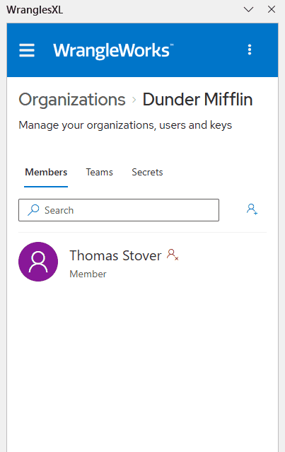
Task: Click the member Search input field
Action: [119, 210]
